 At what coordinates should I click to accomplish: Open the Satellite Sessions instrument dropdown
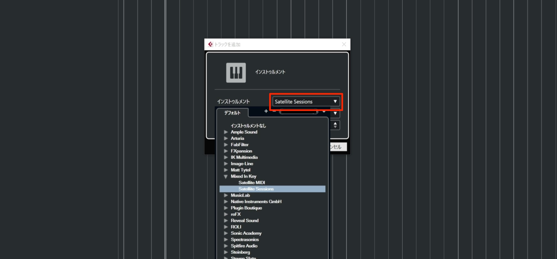point(306,102)
